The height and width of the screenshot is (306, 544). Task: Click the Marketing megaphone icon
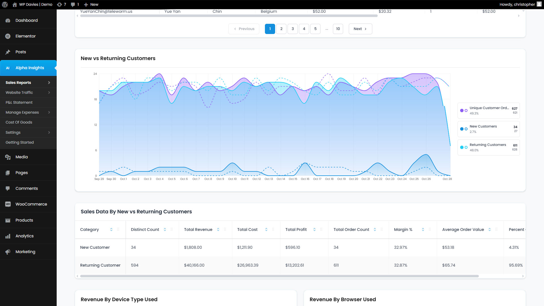click(x=8, y=252)
